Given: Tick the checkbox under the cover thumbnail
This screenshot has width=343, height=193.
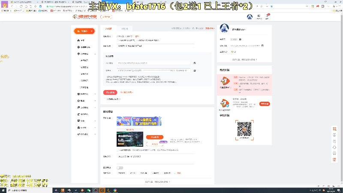Looking at the screenshot, I should point(117,151).
